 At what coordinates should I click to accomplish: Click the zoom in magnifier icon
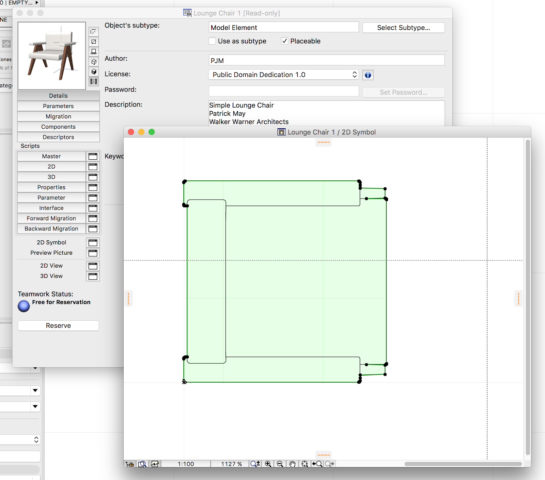coord(268,464)
